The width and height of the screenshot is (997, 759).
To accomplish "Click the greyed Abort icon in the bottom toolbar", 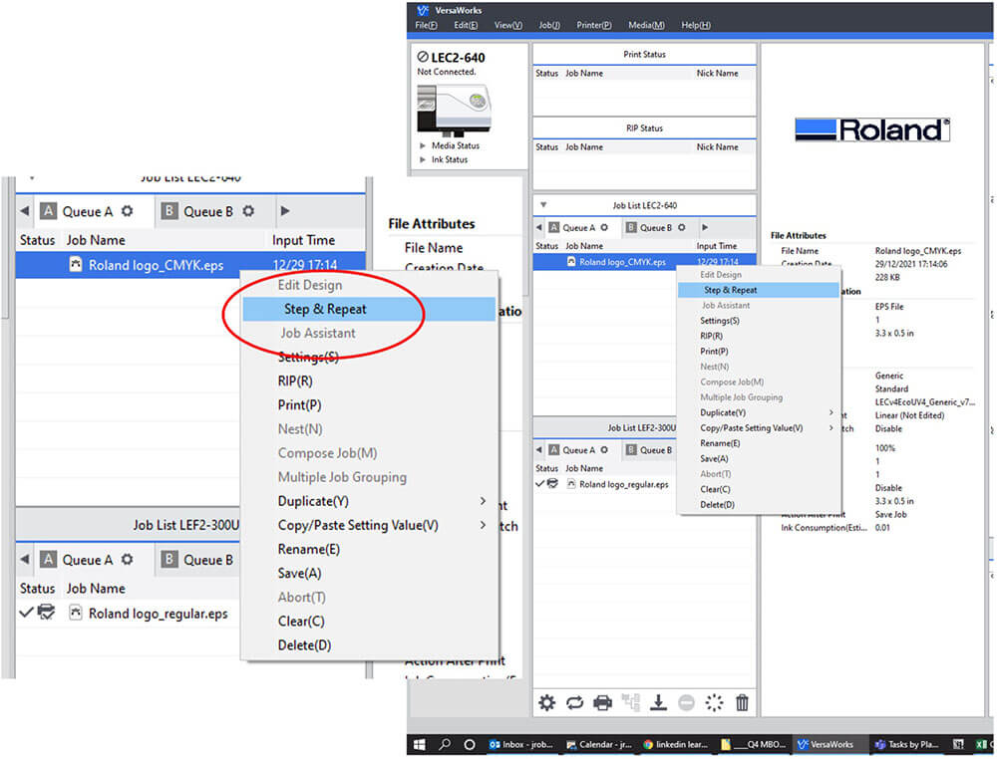I will coord(687,702).
